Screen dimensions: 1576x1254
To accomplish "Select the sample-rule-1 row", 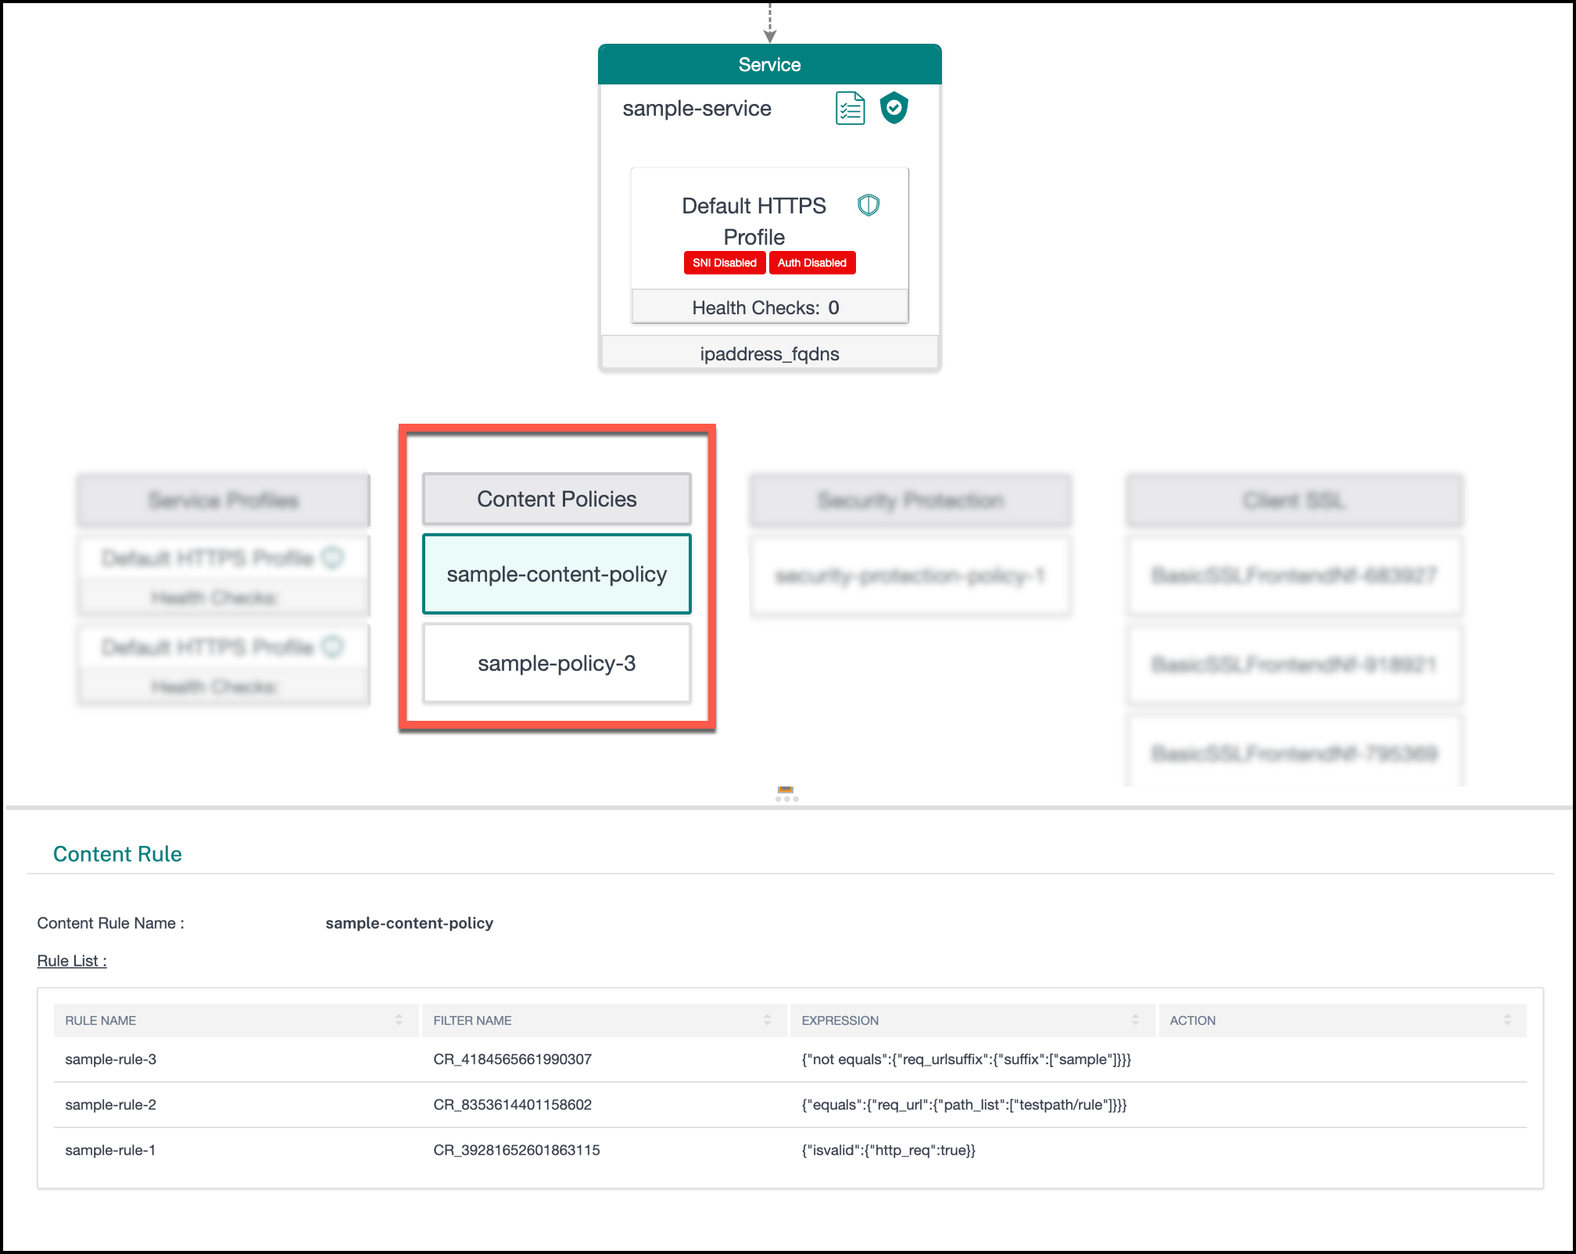I will pyautogui.click(x=790, y=1150).
